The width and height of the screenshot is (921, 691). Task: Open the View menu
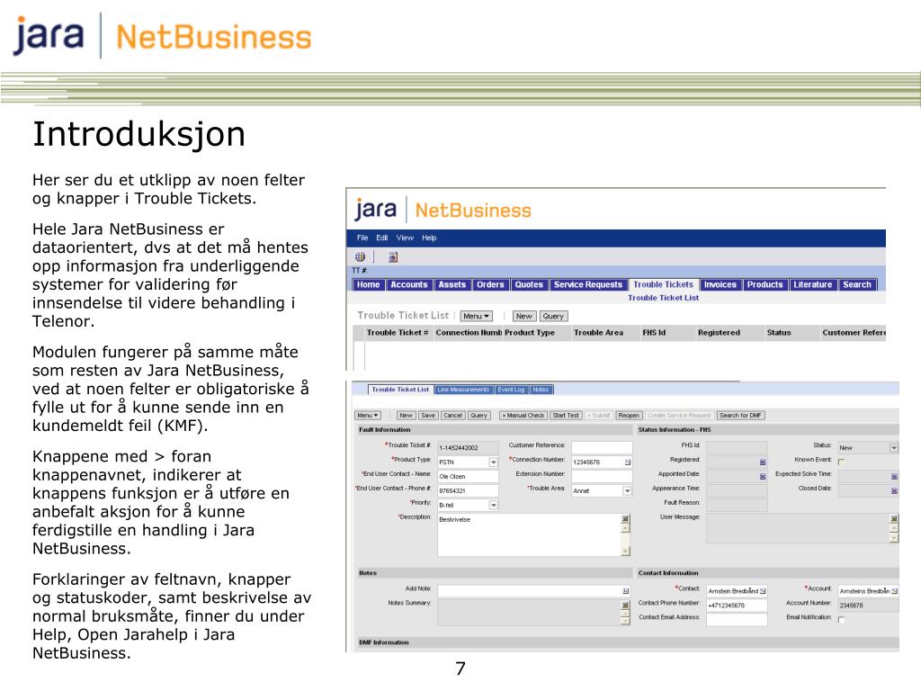tap(405, 238)
